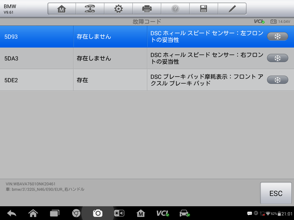Screen dimensions: 294x220
Task: Open the vehicle data logging icon
Action: click(x=90, y=8)
